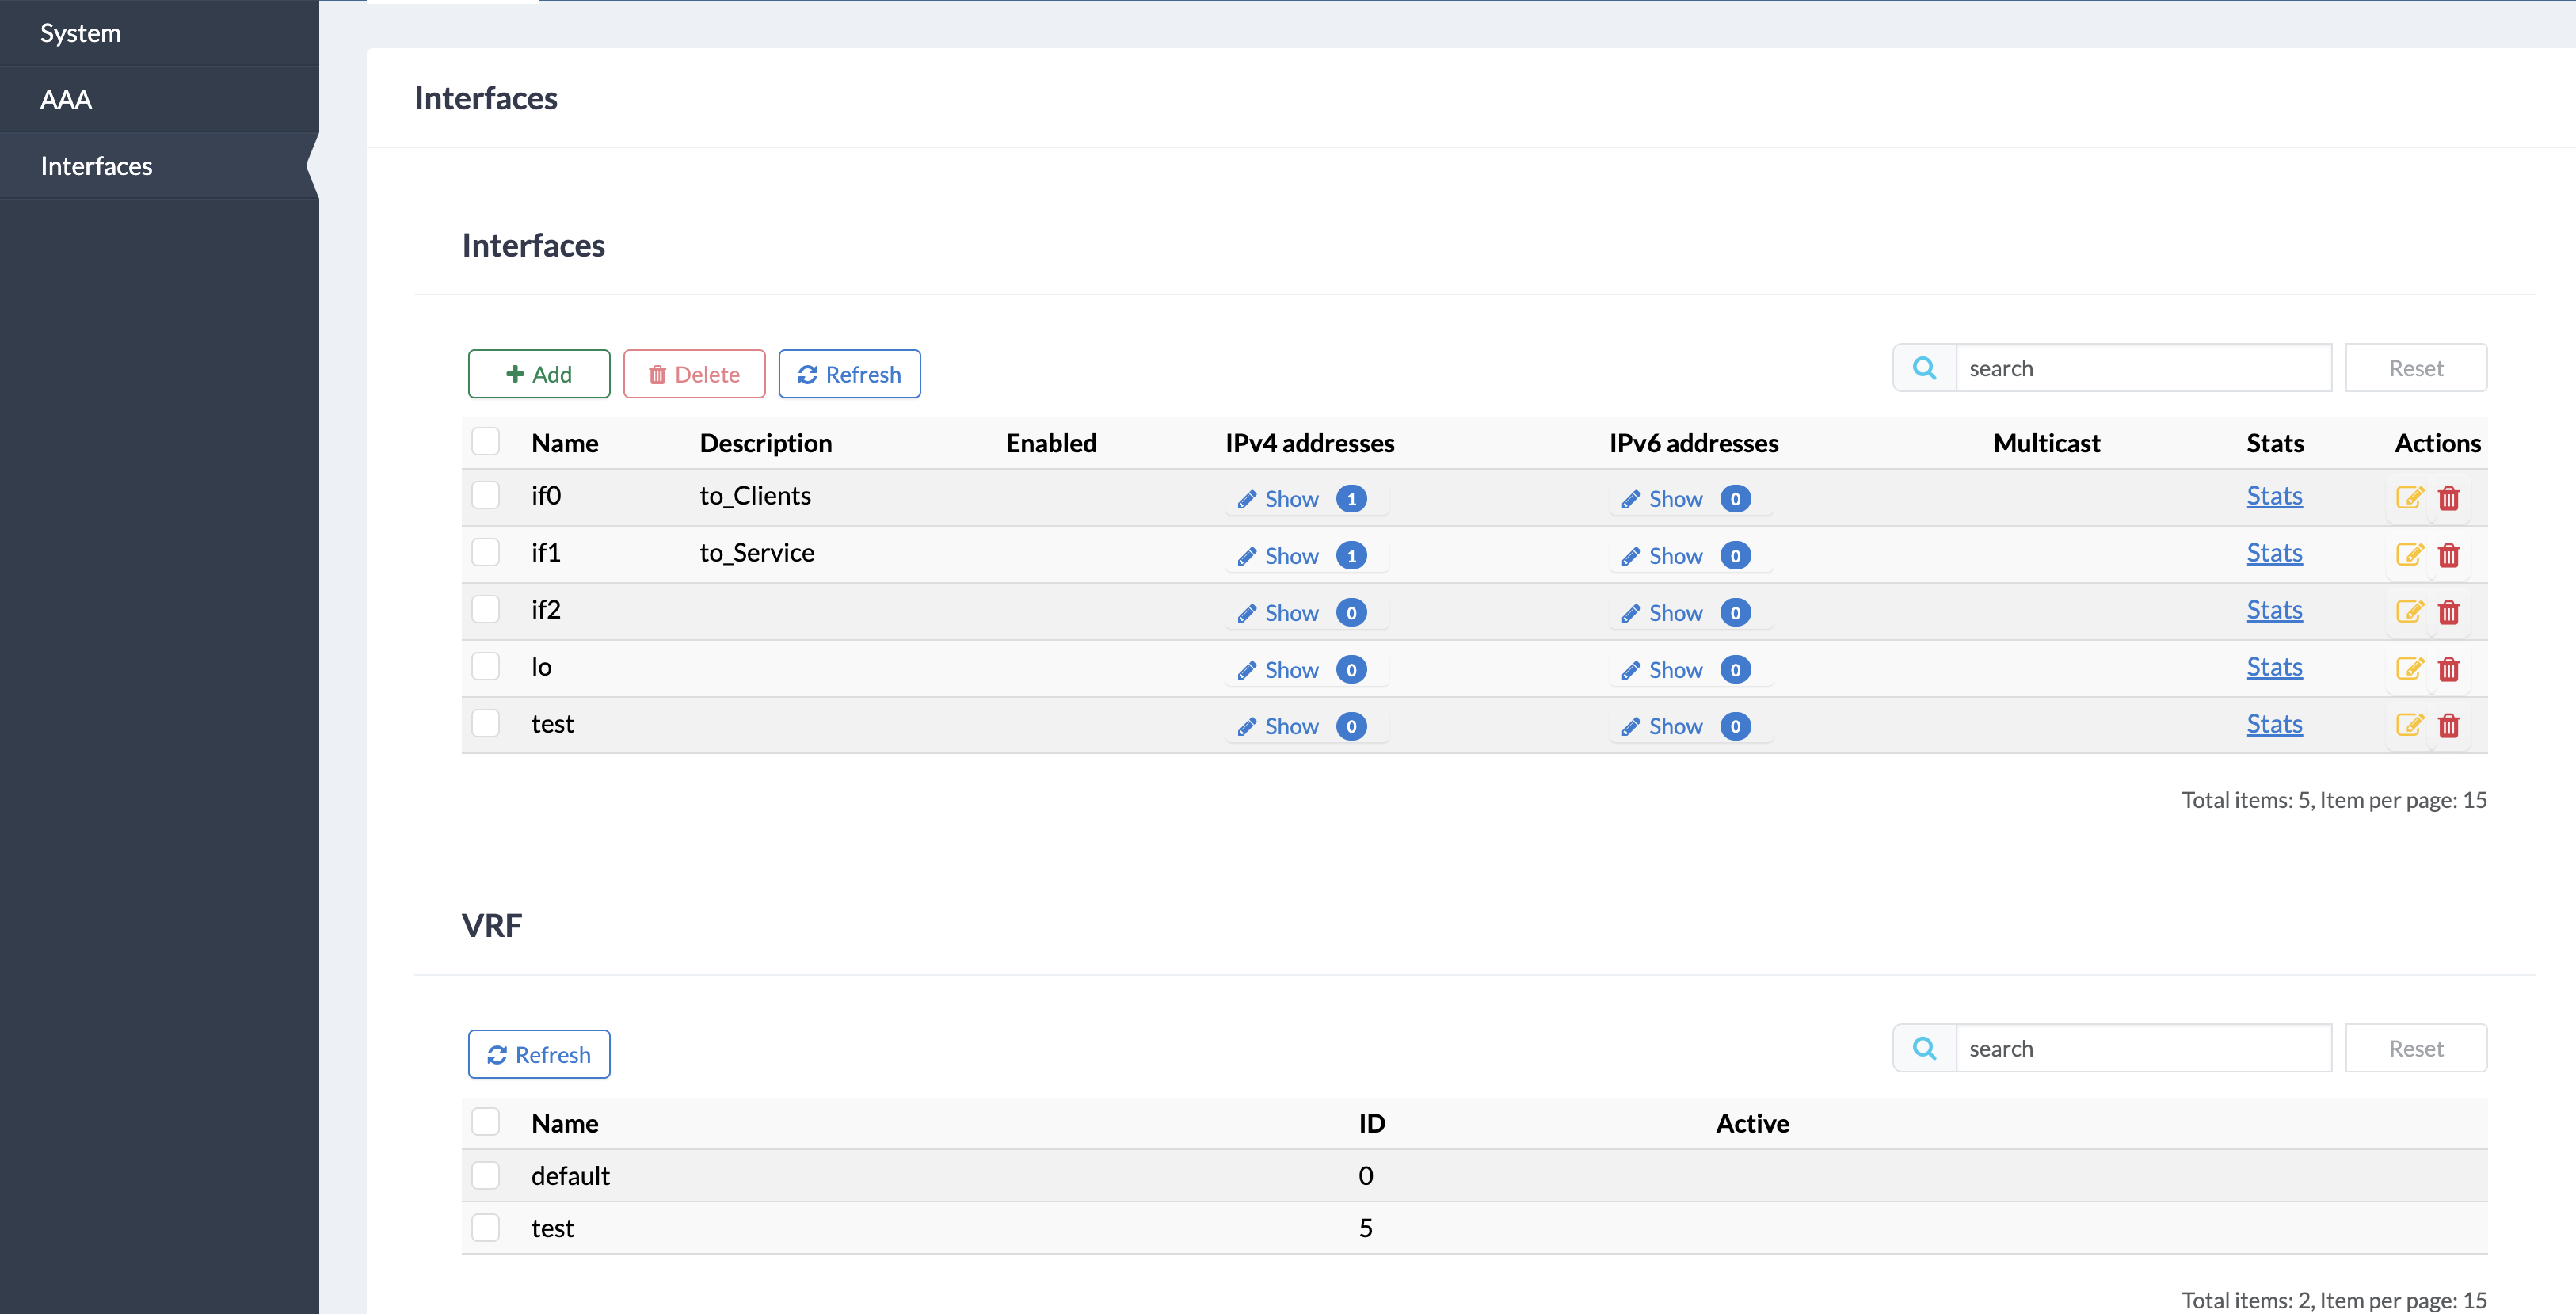The height and width of the screenshot is (1314, 2576).
Task: Open Stats link for if2
Action: [2274, 610]
